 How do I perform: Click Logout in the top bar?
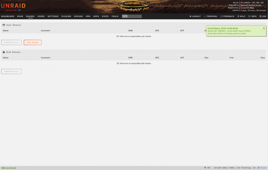(x=195, y=16)
